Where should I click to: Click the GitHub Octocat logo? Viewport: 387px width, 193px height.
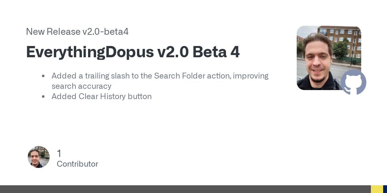(353, 82)
